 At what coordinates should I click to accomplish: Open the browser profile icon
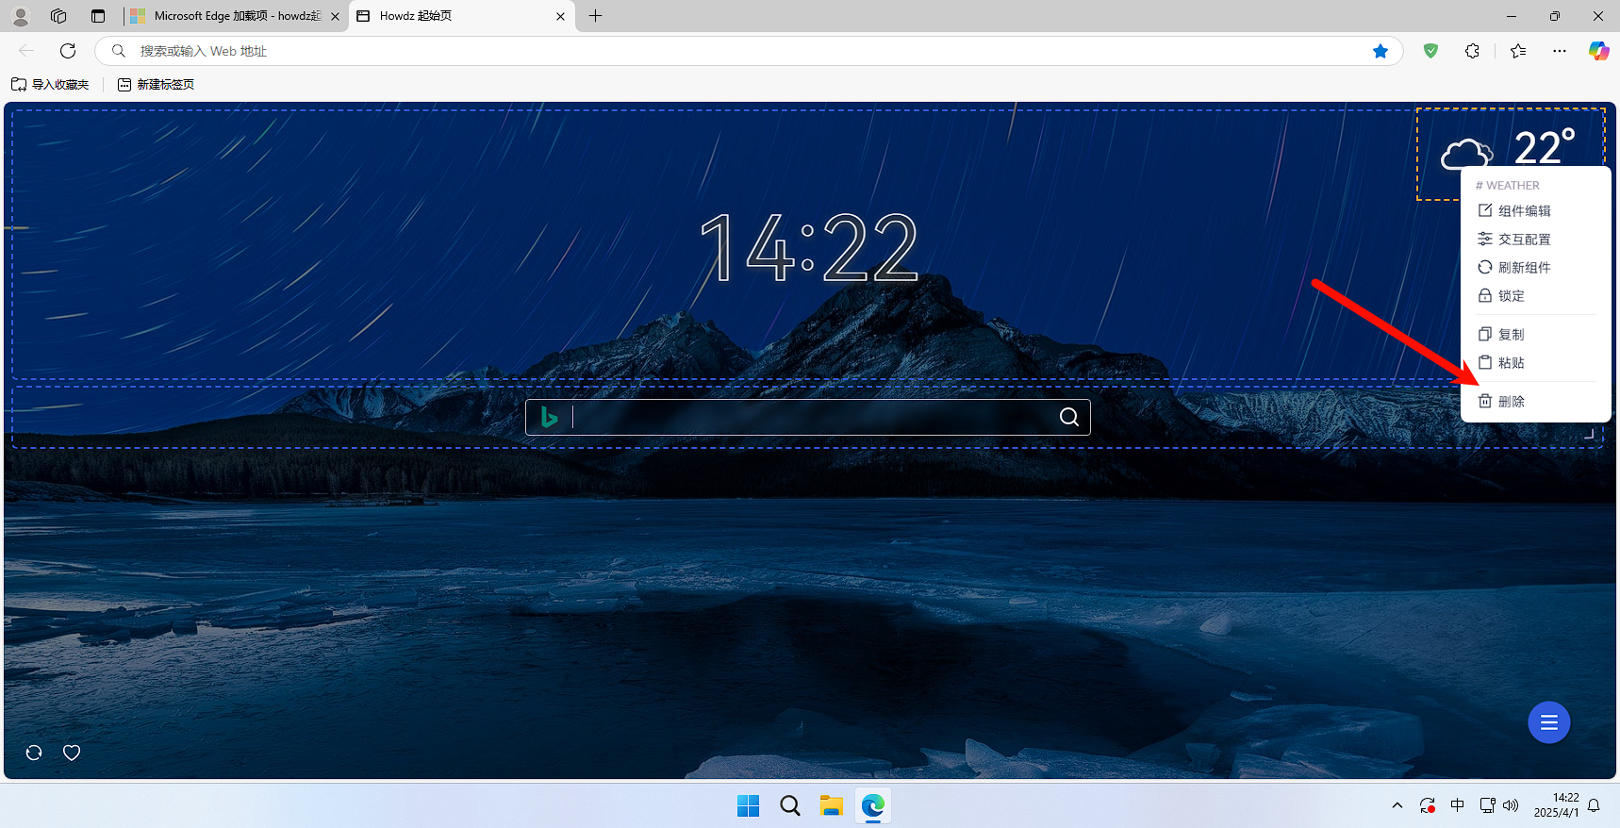pos(21,16)
